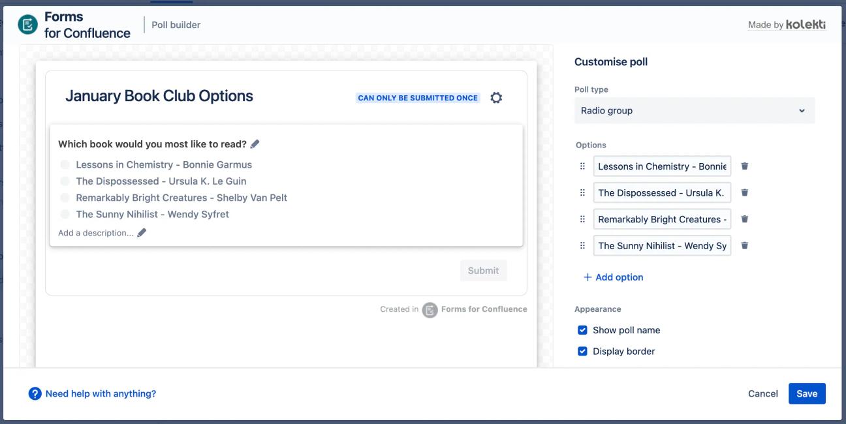This screenshot has height=424, width=846.
Task: Click Add option link
Action: click(613, 277)
